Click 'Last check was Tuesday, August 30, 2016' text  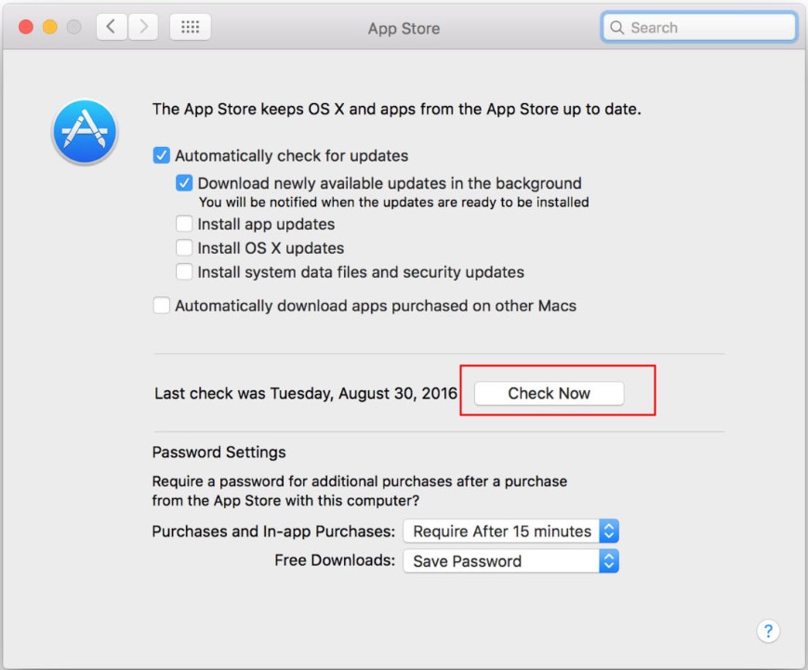306,393
